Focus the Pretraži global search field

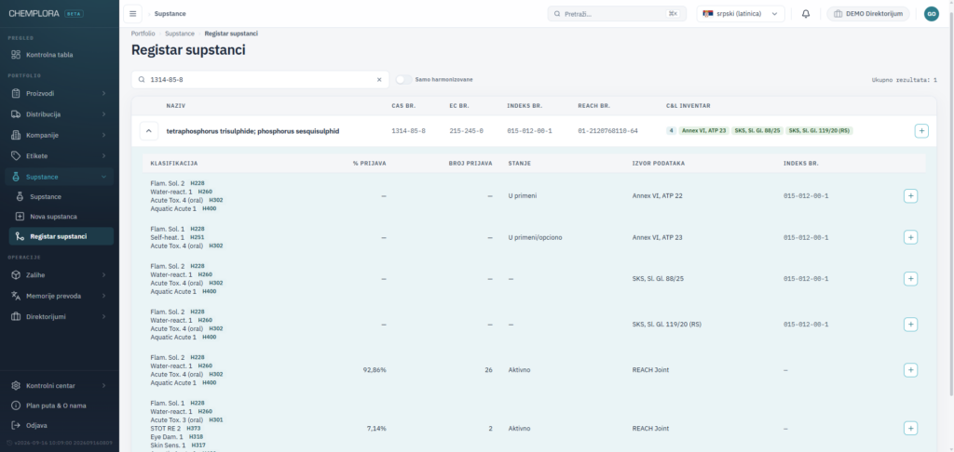617,13
